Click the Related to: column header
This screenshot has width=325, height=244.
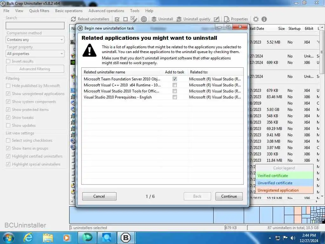coord(215,72)
